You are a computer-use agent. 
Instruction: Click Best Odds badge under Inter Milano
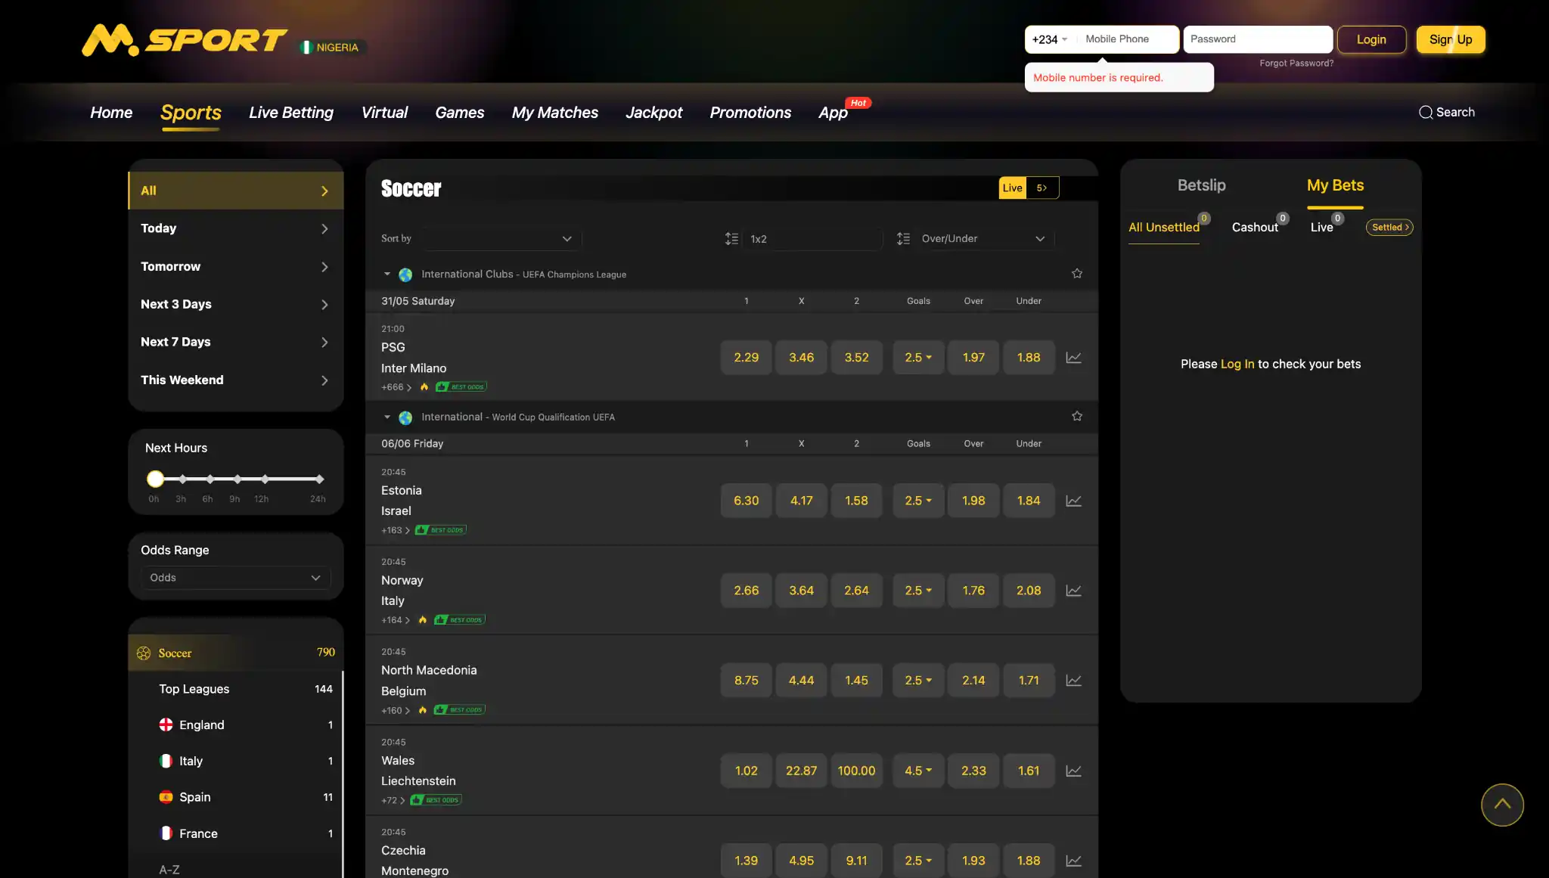coord(461,387)
